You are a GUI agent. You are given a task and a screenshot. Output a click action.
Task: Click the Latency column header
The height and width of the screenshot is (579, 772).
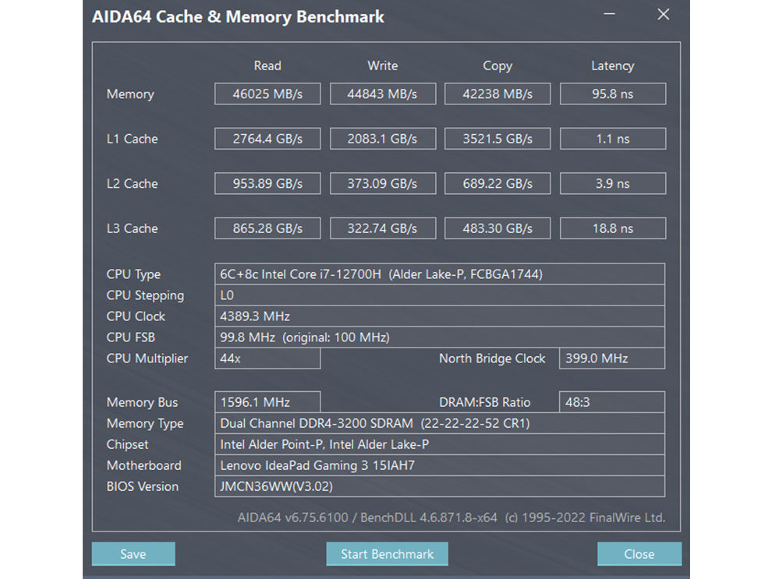tap(612, 66)
